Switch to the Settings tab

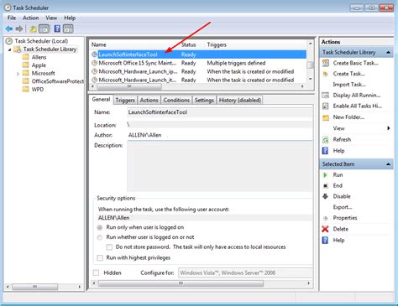click(x=204, y=100)
